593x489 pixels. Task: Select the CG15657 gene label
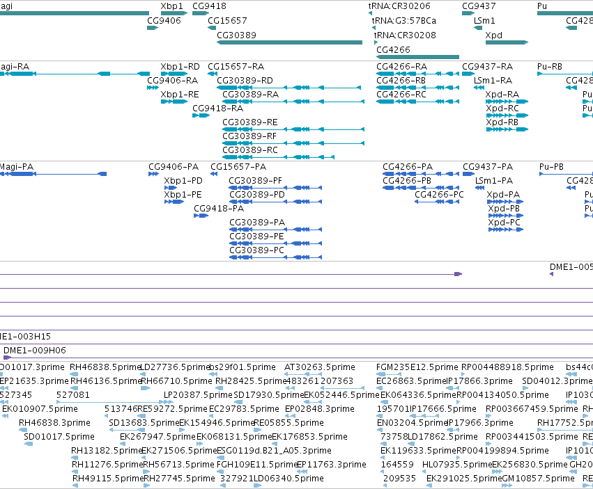pos(227,20)
